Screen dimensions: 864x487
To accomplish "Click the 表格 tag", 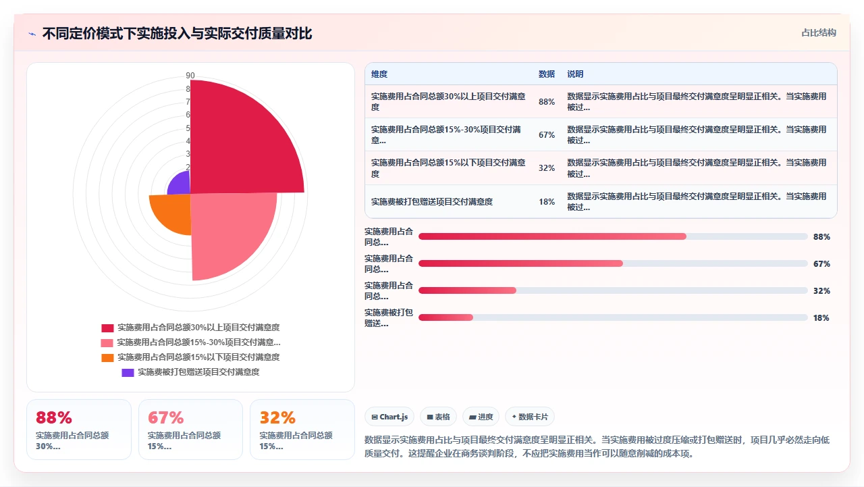I will click(x=438, y=417).
